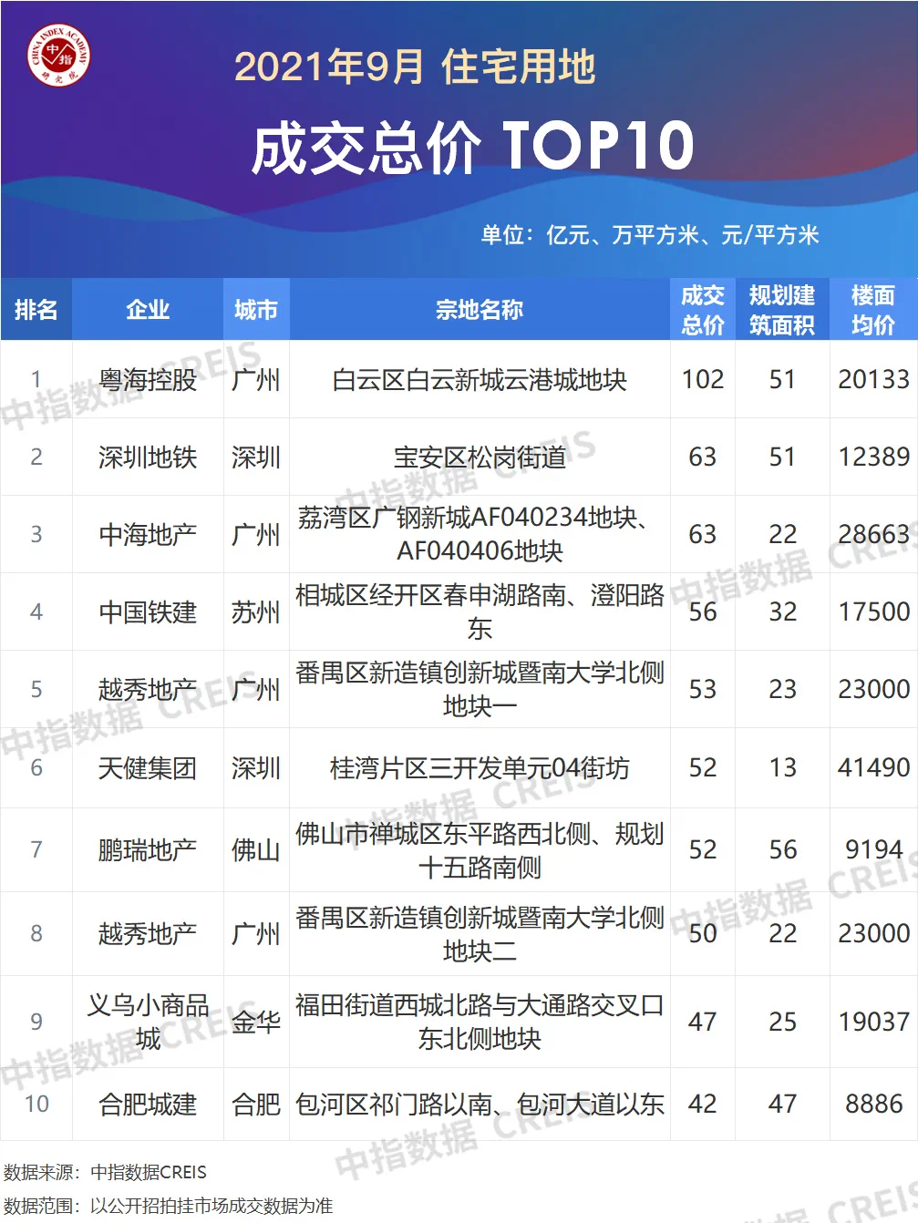Select the 城市 column header
The image size is (918, 1223).
(x=256, y=310)
